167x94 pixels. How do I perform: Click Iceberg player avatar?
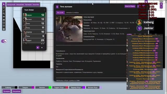[x=139, y=22]
